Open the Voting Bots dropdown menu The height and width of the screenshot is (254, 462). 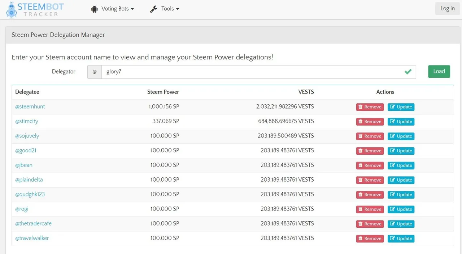tap(112, 9)
